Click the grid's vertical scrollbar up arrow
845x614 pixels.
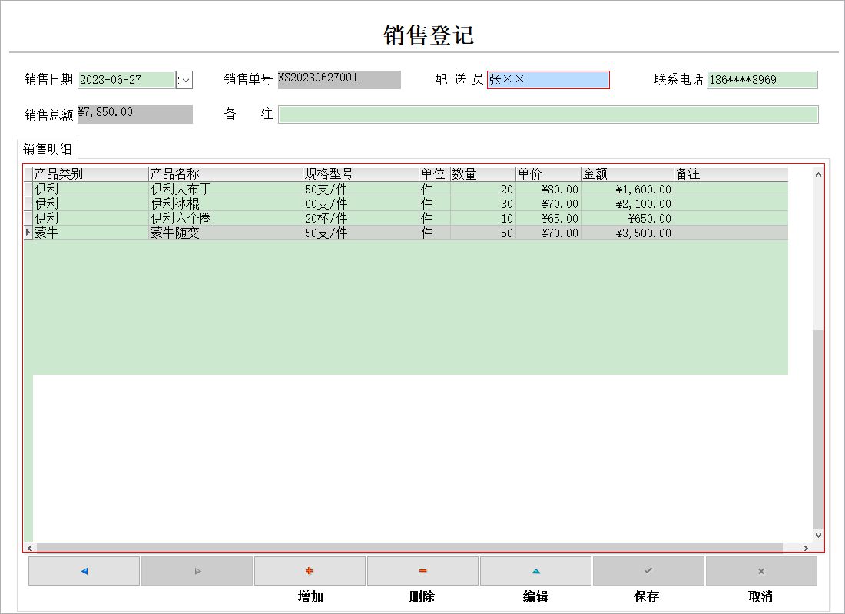point(818,174)
